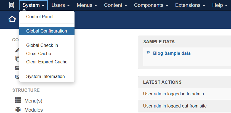This screenshot has height=113, width=231.
Task: Collapse the open System menu
Action: 33,5
